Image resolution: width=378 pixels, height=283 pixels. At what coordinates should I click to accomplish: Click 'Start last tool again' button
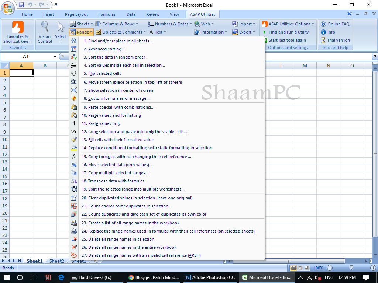286,40
